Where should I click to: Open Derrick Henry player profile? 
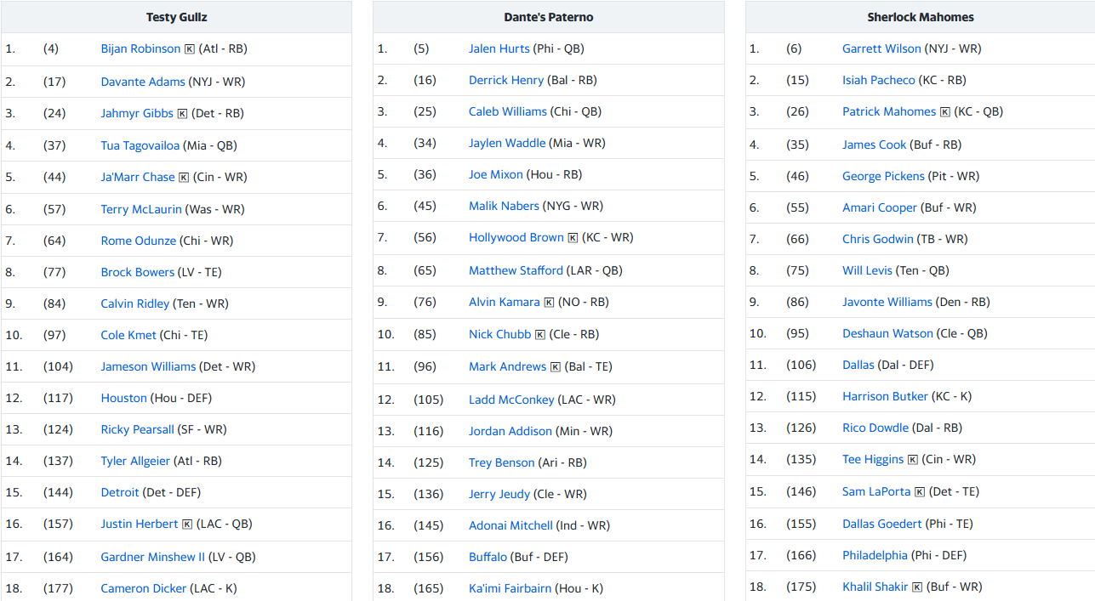(x=506, y=80)
